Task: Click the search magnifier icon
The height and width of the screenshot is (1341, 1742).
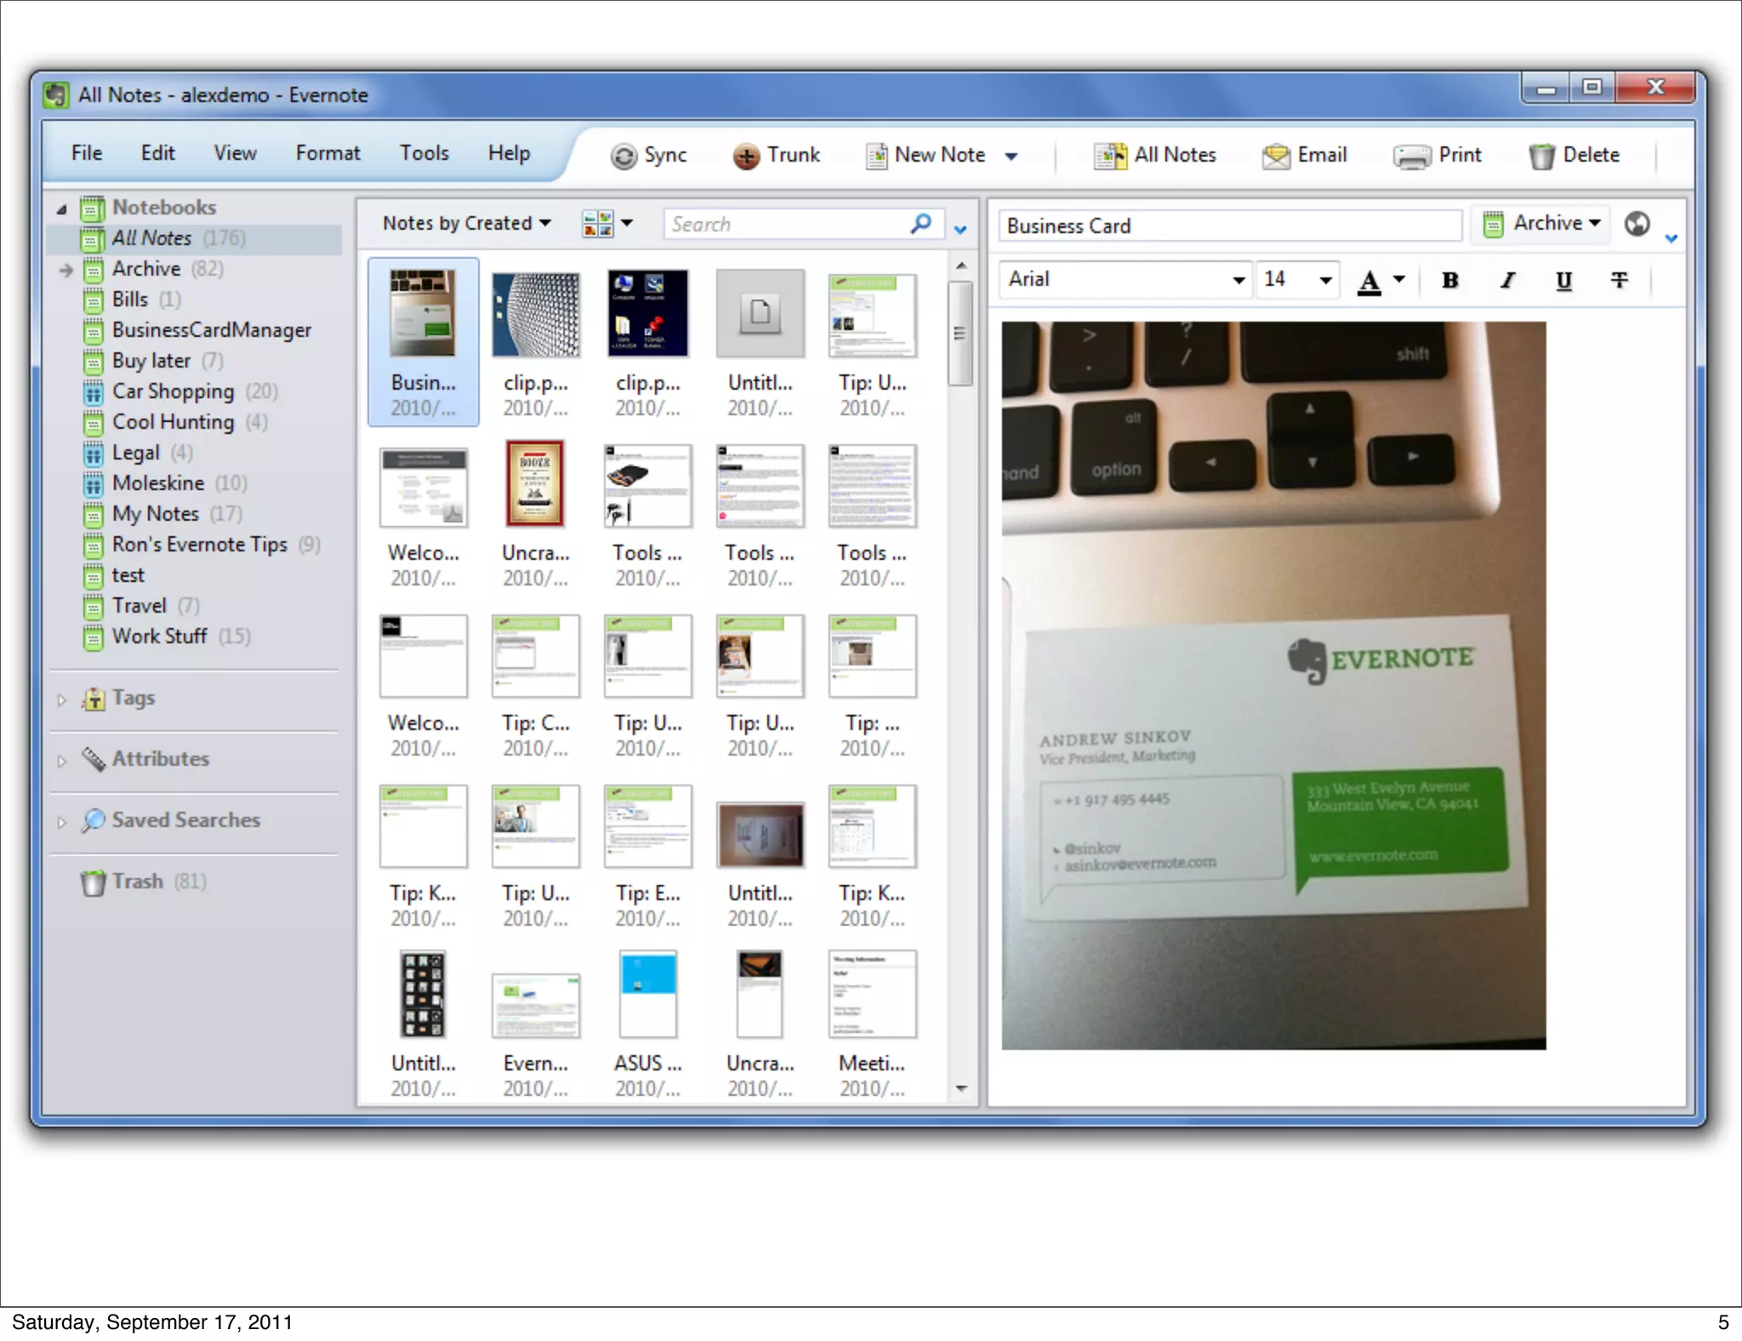Action: [920, 224]
